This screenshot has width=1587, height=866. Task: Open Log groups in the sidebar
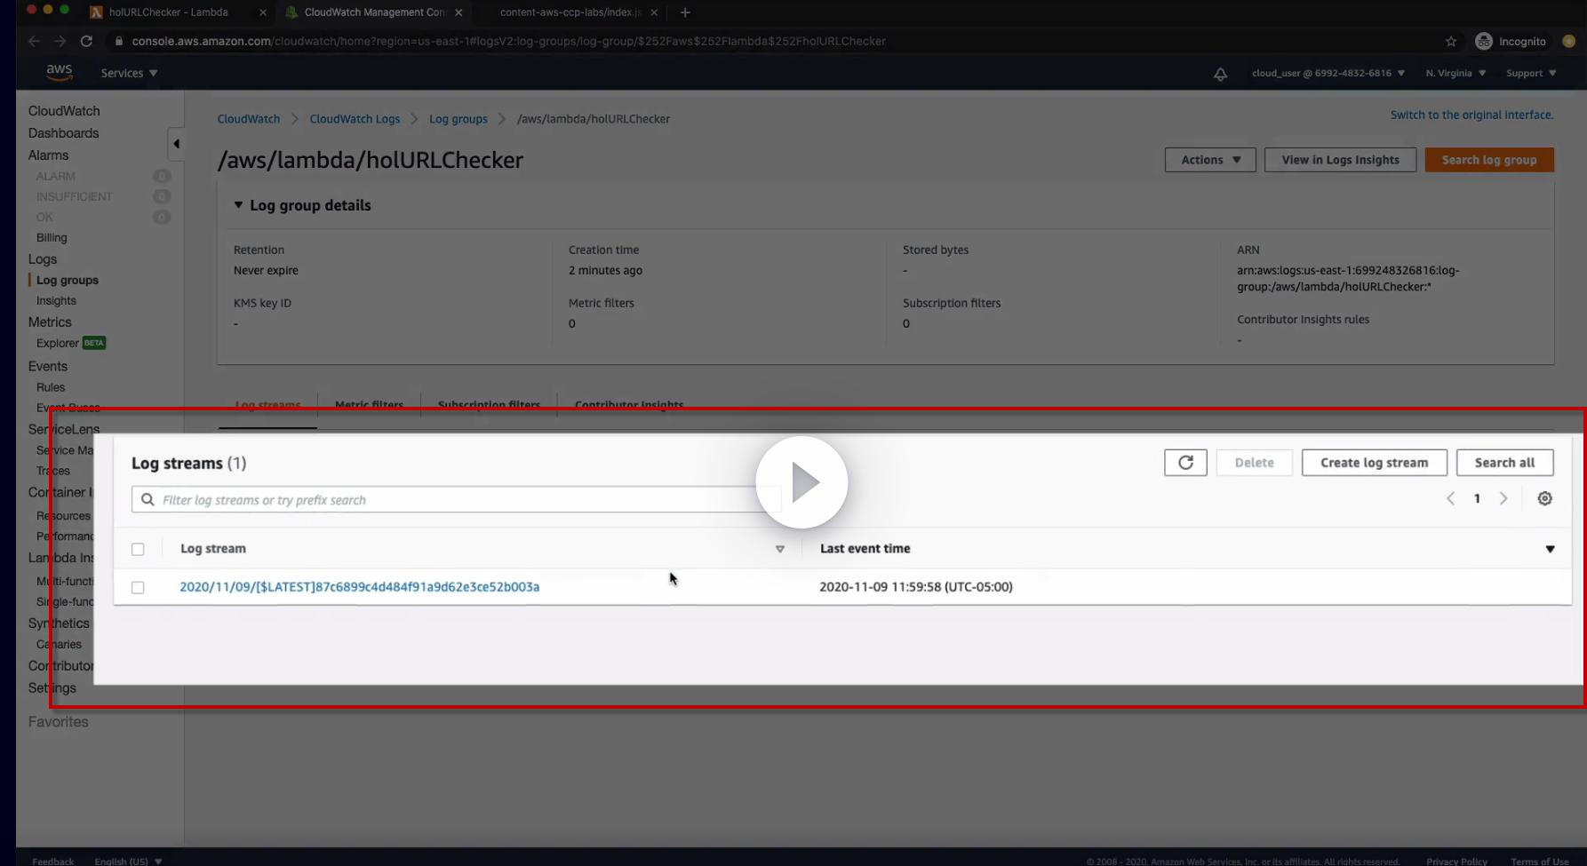coord(68,280)
